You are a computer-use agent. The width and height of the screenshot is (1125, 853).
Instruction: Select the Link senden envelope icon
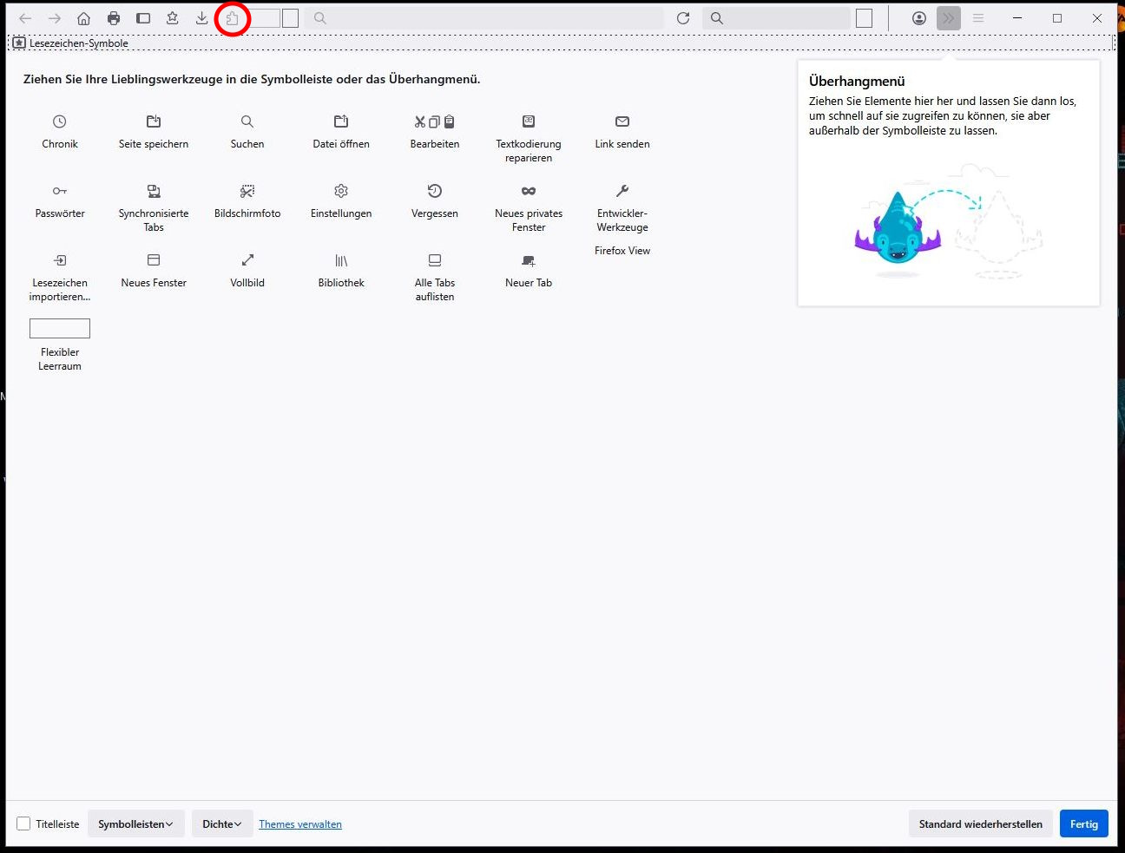(x=622, y=121)
